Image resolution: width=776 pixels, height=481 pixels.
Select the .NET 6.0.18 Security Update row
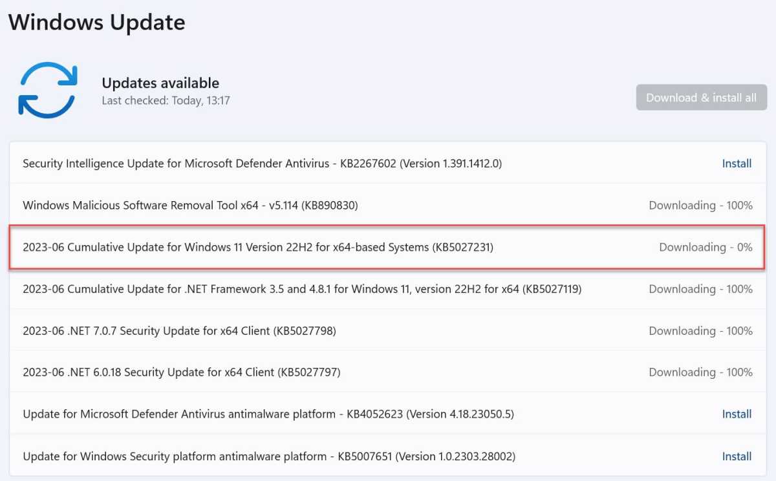point(181,372)
